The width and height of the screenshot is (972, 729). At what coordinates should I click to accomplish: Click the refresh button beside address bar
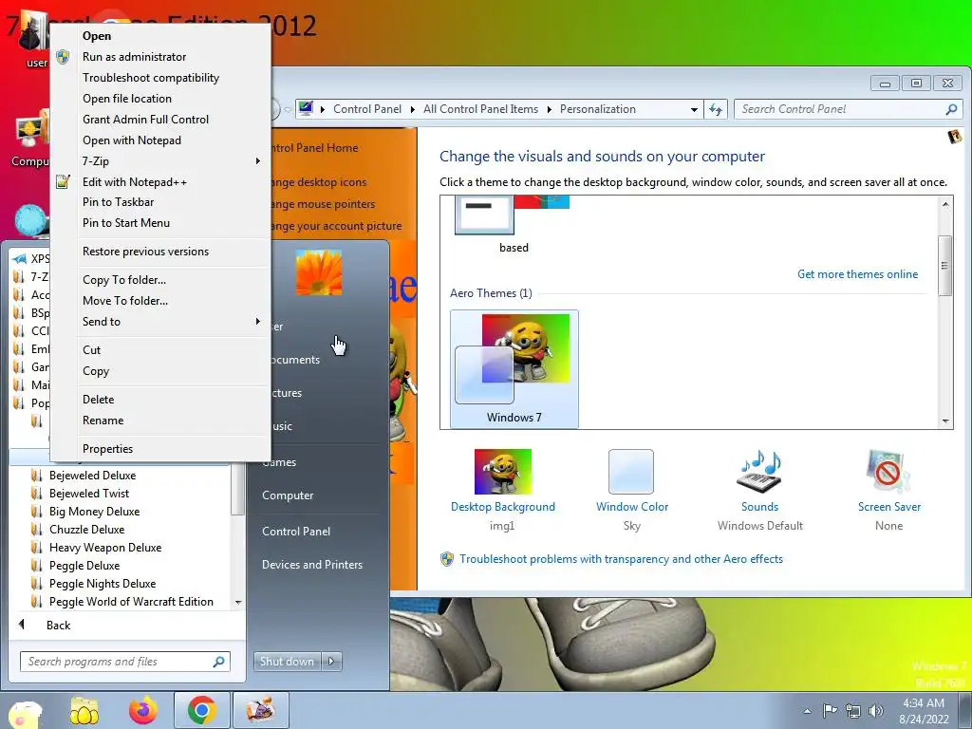click(716, 109)
